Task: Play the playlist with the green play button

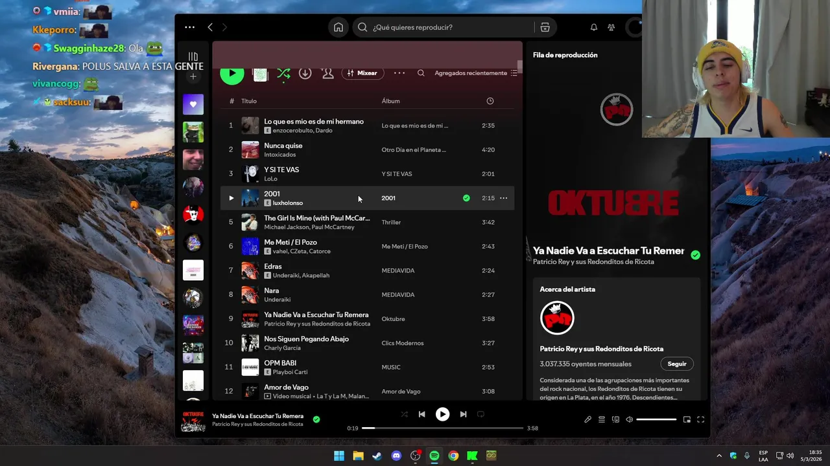Action: (x=231, y=73)
